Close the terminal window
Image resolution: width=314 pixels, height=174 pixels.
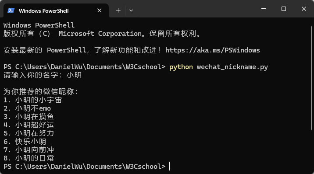pos(304,9)
